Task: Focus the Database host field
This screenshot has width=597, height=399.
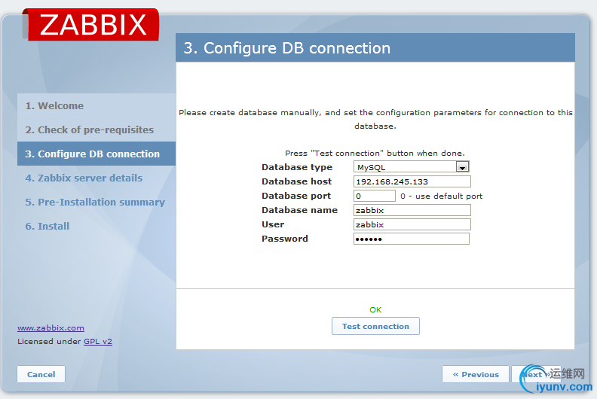Action: click(x=412, y=181)
